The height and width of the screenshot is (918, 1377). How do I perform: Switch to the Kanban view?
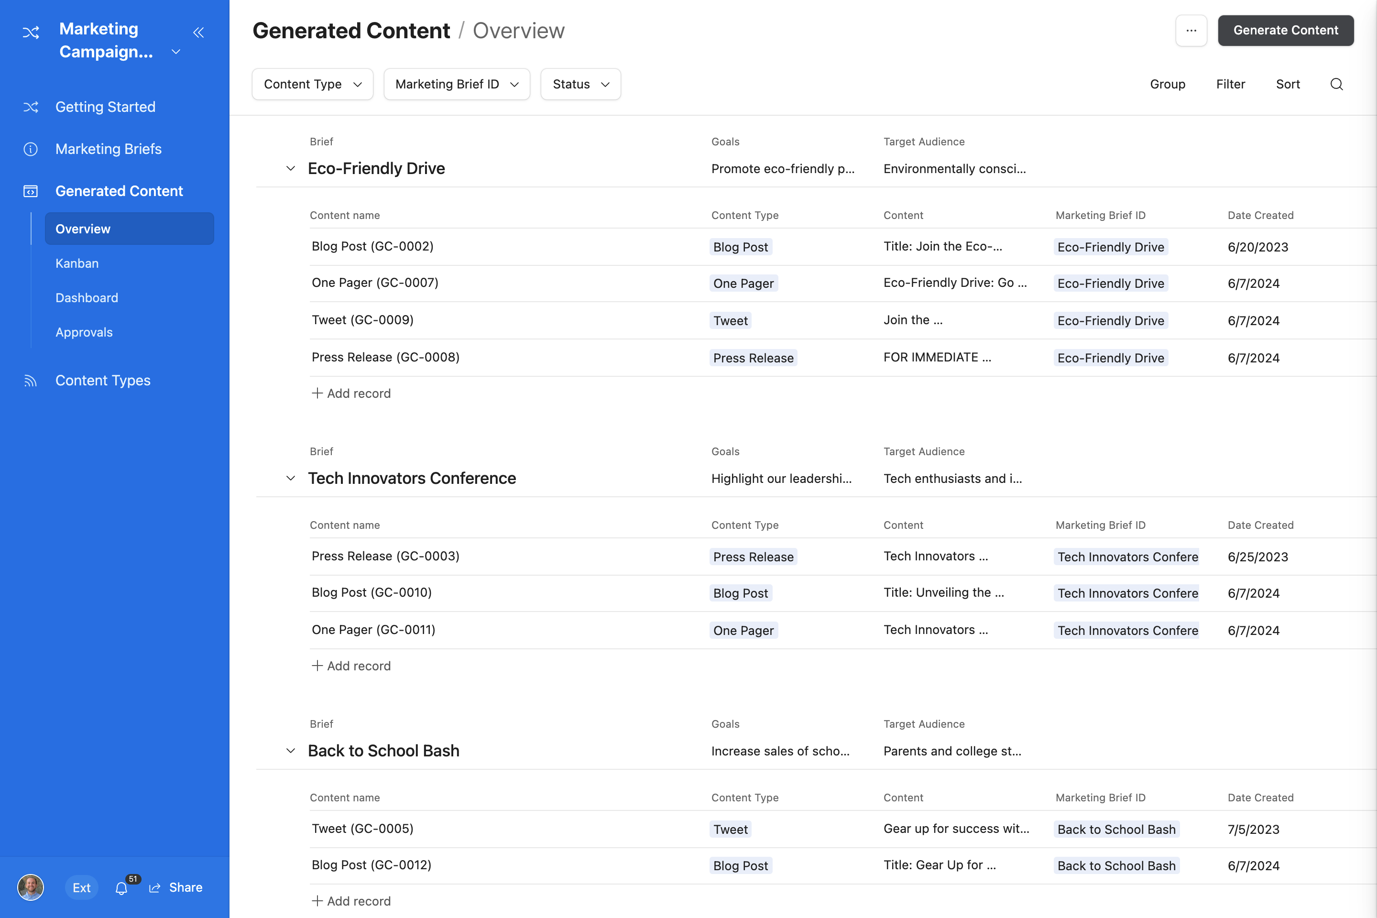tap(76, 263)
